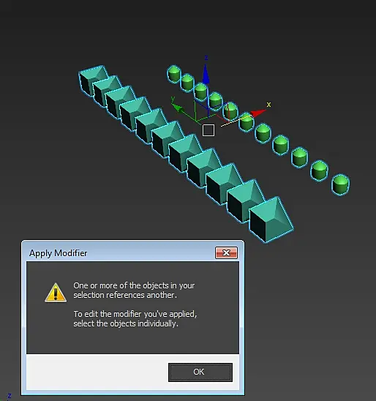This screenshot has width=376, height=401.
Task: Pick the green Y-axis arrowhead of the gizmo
Action: 178,108
